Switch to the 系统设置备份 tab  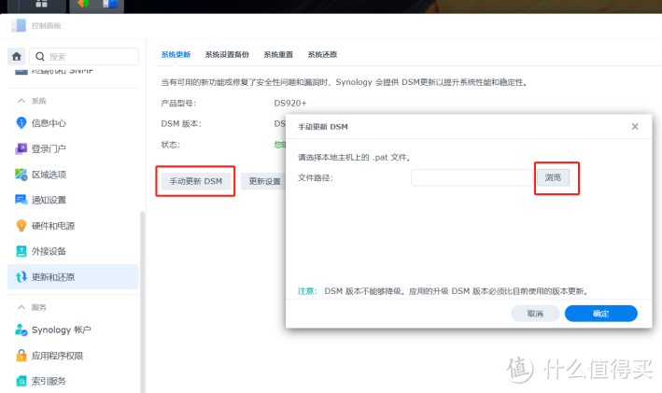[227, 54]
